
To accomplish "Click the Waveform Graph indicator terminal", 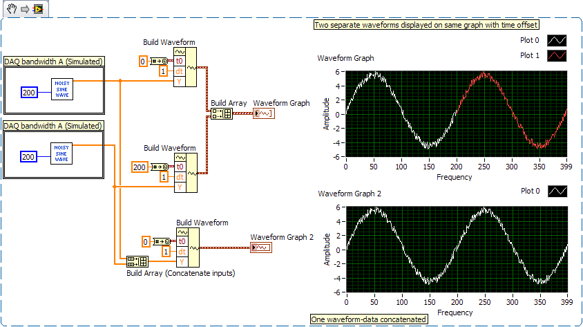I will click(x=264, y=113).
